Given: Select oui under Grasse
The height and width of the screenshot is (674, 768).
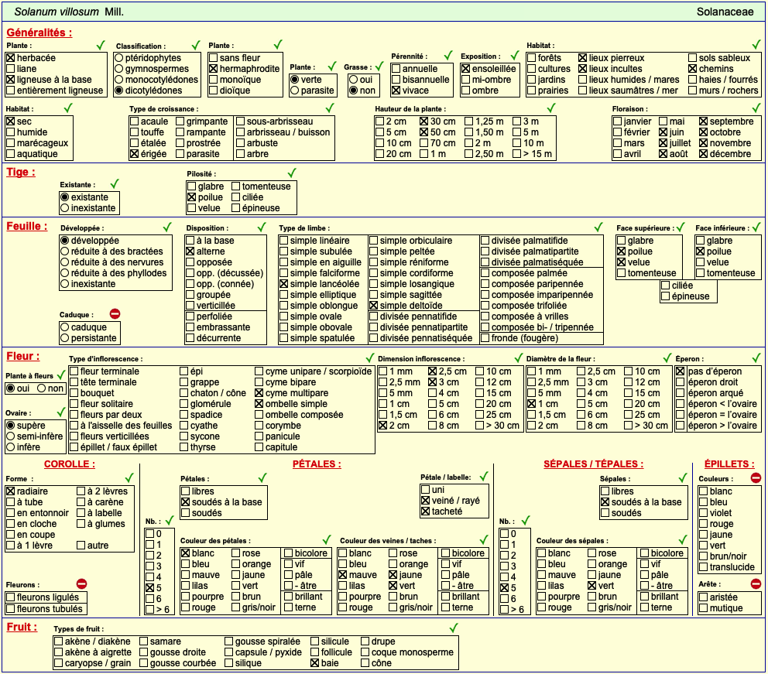Looking at the screenshot, I should pyautogui.click(x=353, y=79).
